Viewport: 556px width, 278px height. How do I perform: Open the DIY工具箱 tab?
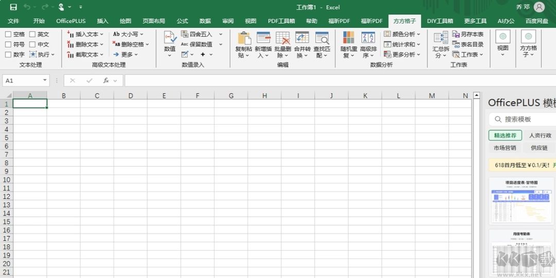tap(440, 21)
